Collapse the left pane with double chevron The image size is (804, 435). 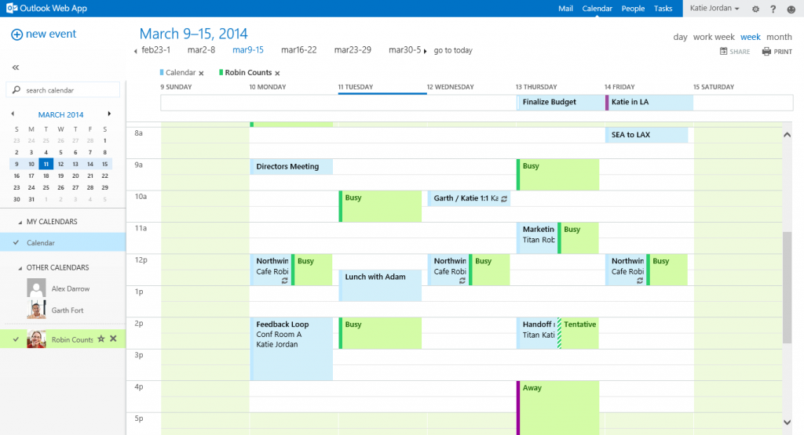[x=16, y=67]
